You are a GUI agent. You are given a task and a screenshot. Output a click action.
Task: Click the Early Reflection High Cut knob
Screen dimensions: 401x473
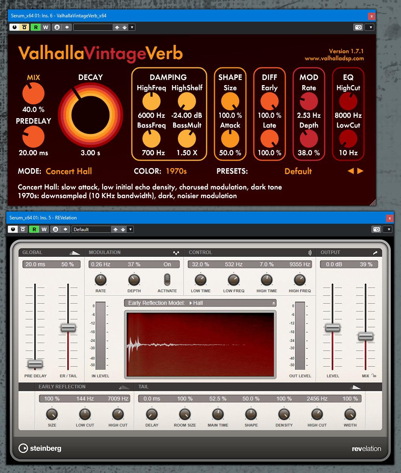click(118, 414)
